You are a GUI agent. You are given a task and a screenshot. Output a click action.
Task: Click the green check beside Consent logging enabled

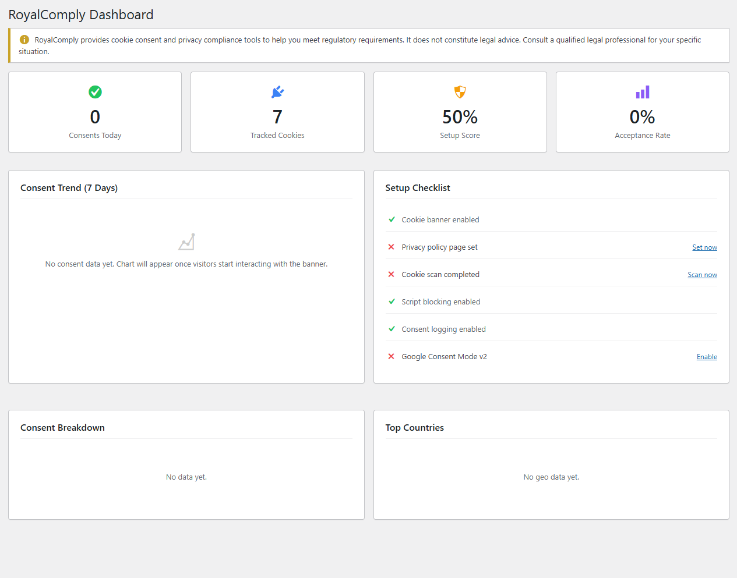[392, 329]
